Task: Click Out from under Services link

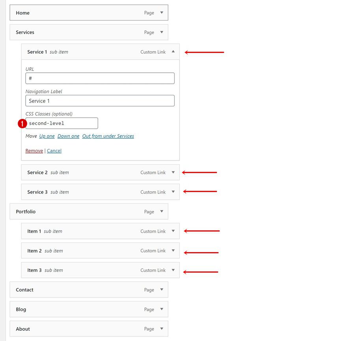Action: point(109,136)
